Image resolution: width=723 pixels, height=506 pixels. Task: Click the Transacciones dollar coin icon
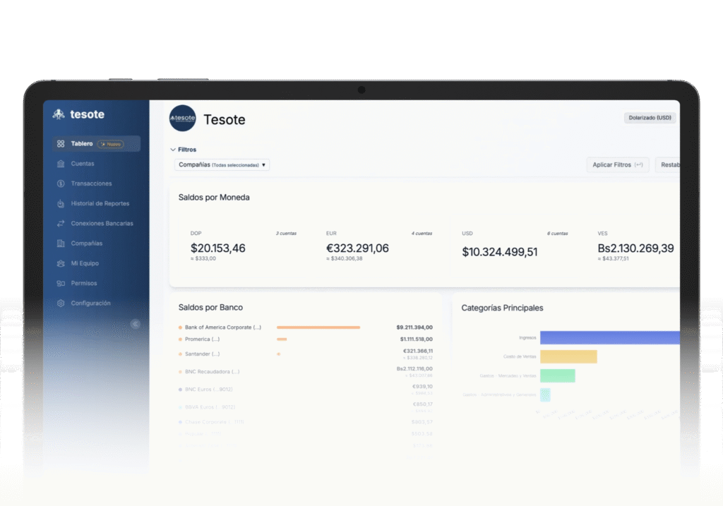point(61,183)
